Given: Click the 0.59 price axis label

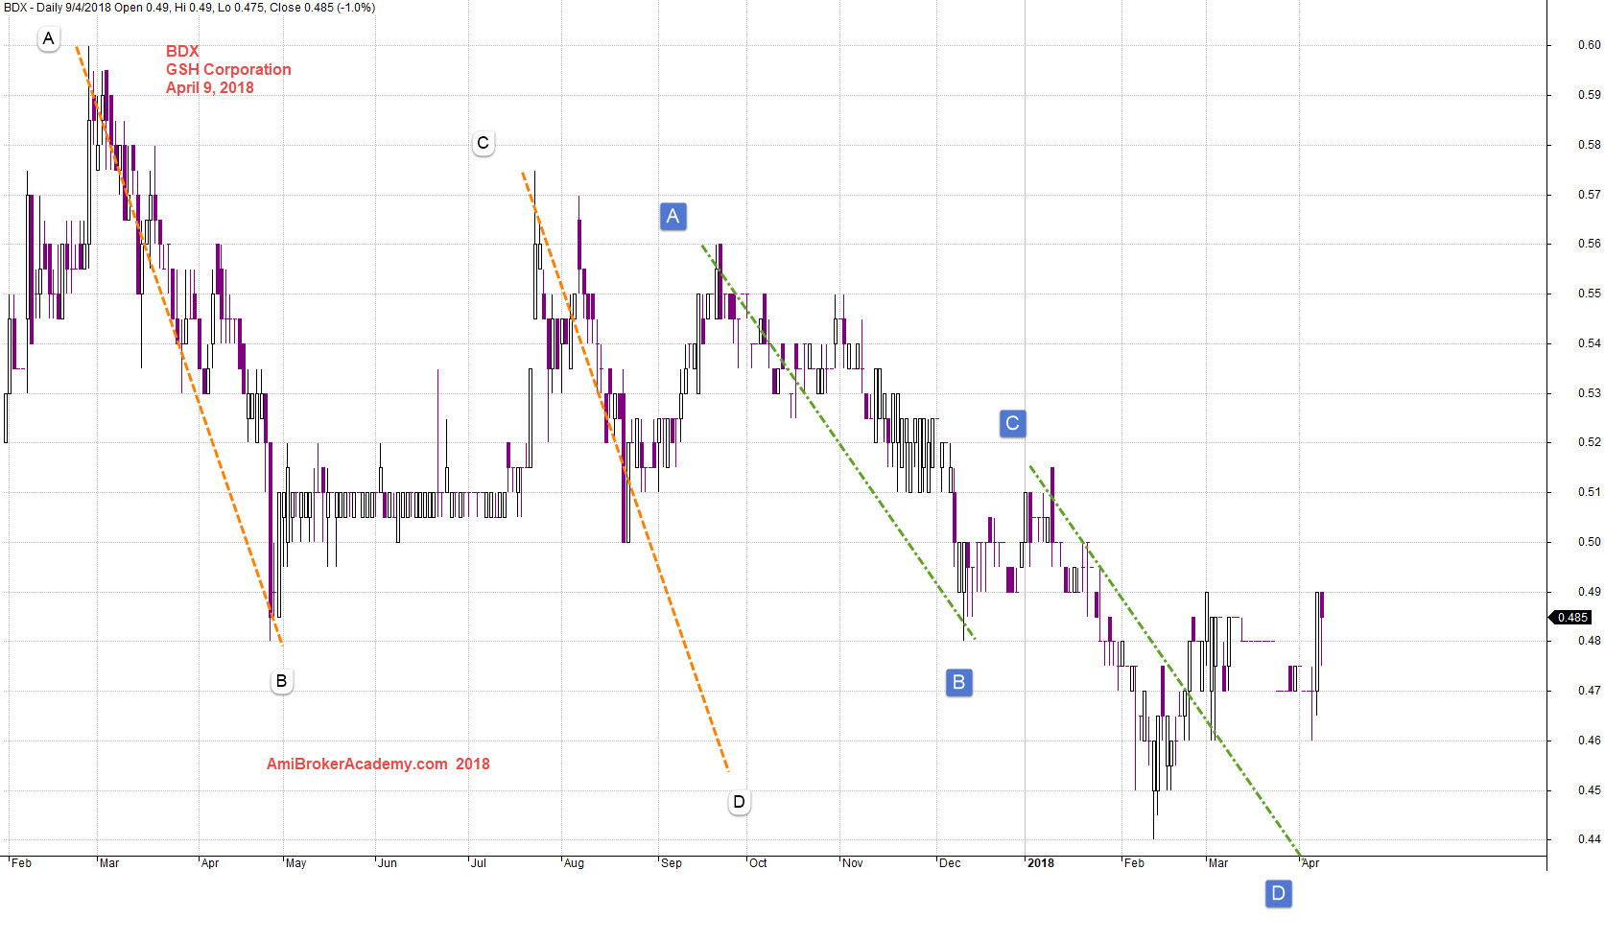Looking at the screenshot, I should click(1589, 95).
